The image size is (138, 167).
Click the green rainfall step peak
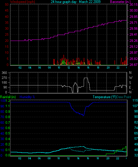point(126,147)
